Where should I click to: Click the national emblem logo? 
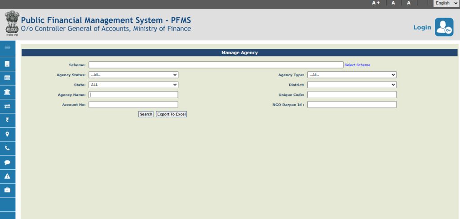(x=12, y=23)
